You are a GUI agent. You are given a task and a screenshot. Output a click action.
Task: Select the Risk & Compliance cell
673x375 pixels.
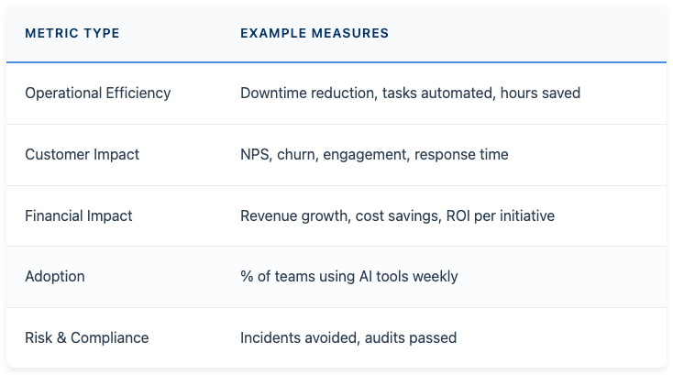tap(87, 337)
